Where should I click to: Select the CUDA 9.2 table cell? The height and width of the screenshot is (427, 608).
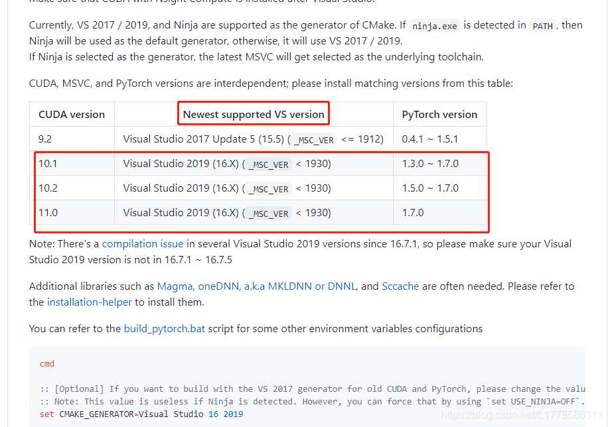point(72,139)
